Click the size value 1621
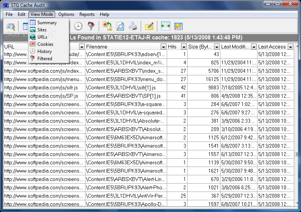This screenshot has width=301, height=212. click(214, 171)
